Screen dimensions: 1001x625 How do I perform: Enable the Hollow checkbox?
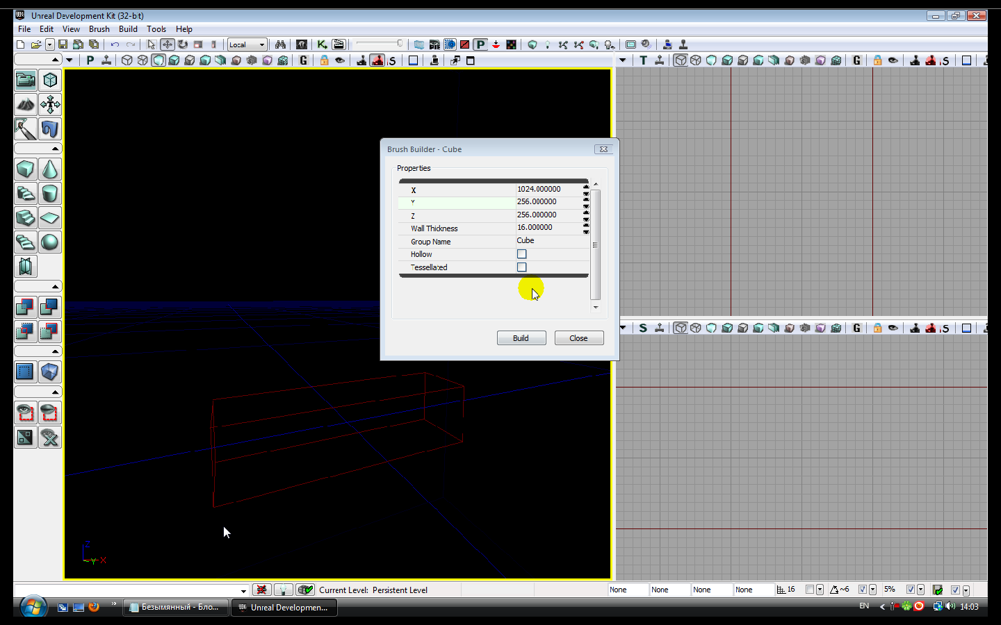click(x=522, y=254)
